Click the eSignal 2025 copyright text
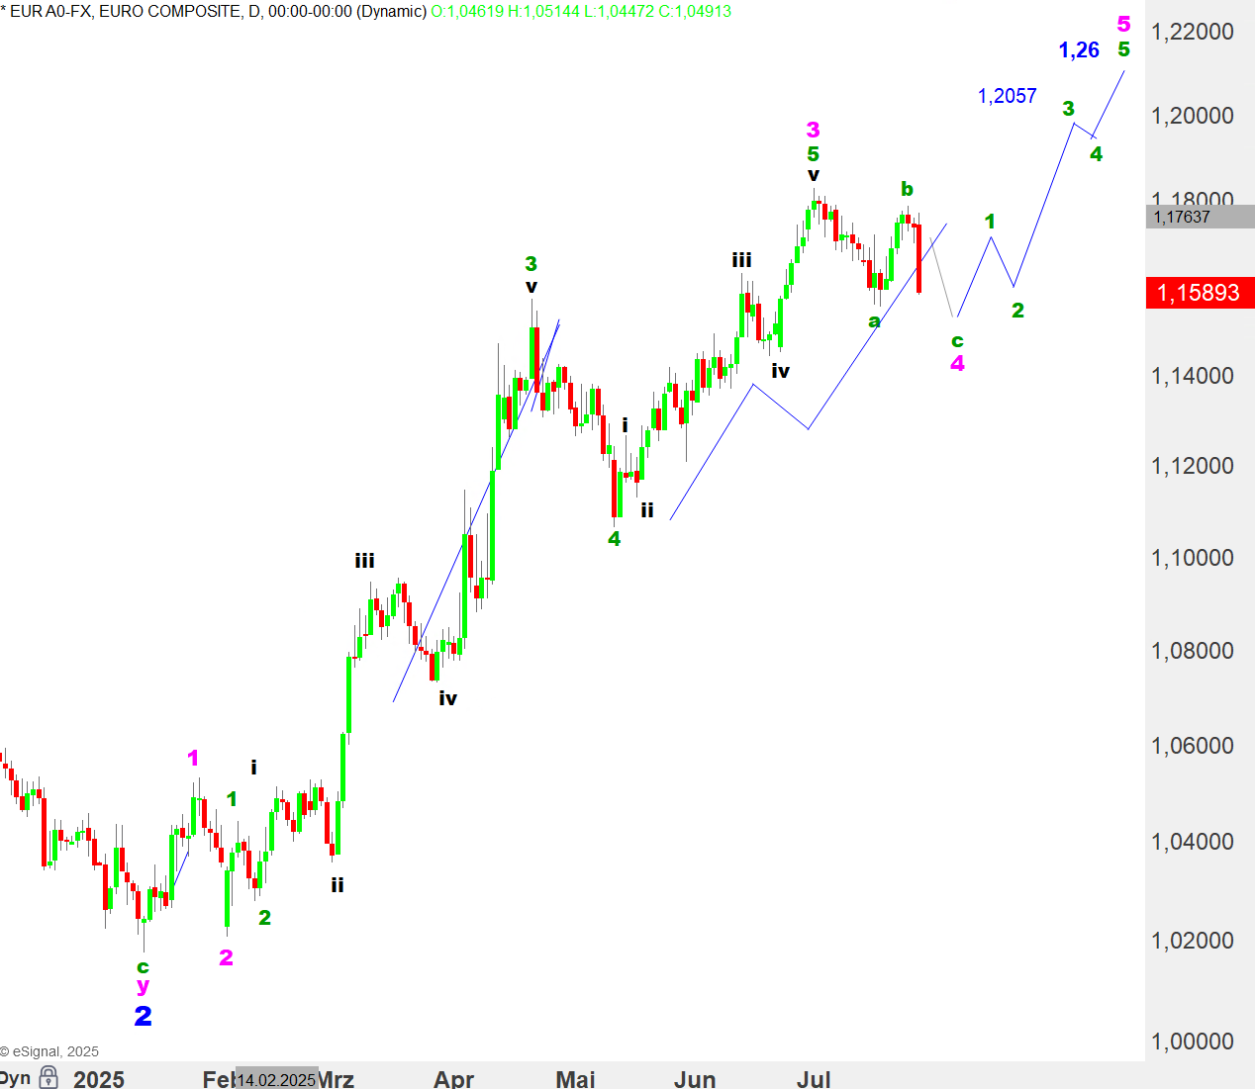Viewport: 1255px width, 1089px height. coord(49,1051)
